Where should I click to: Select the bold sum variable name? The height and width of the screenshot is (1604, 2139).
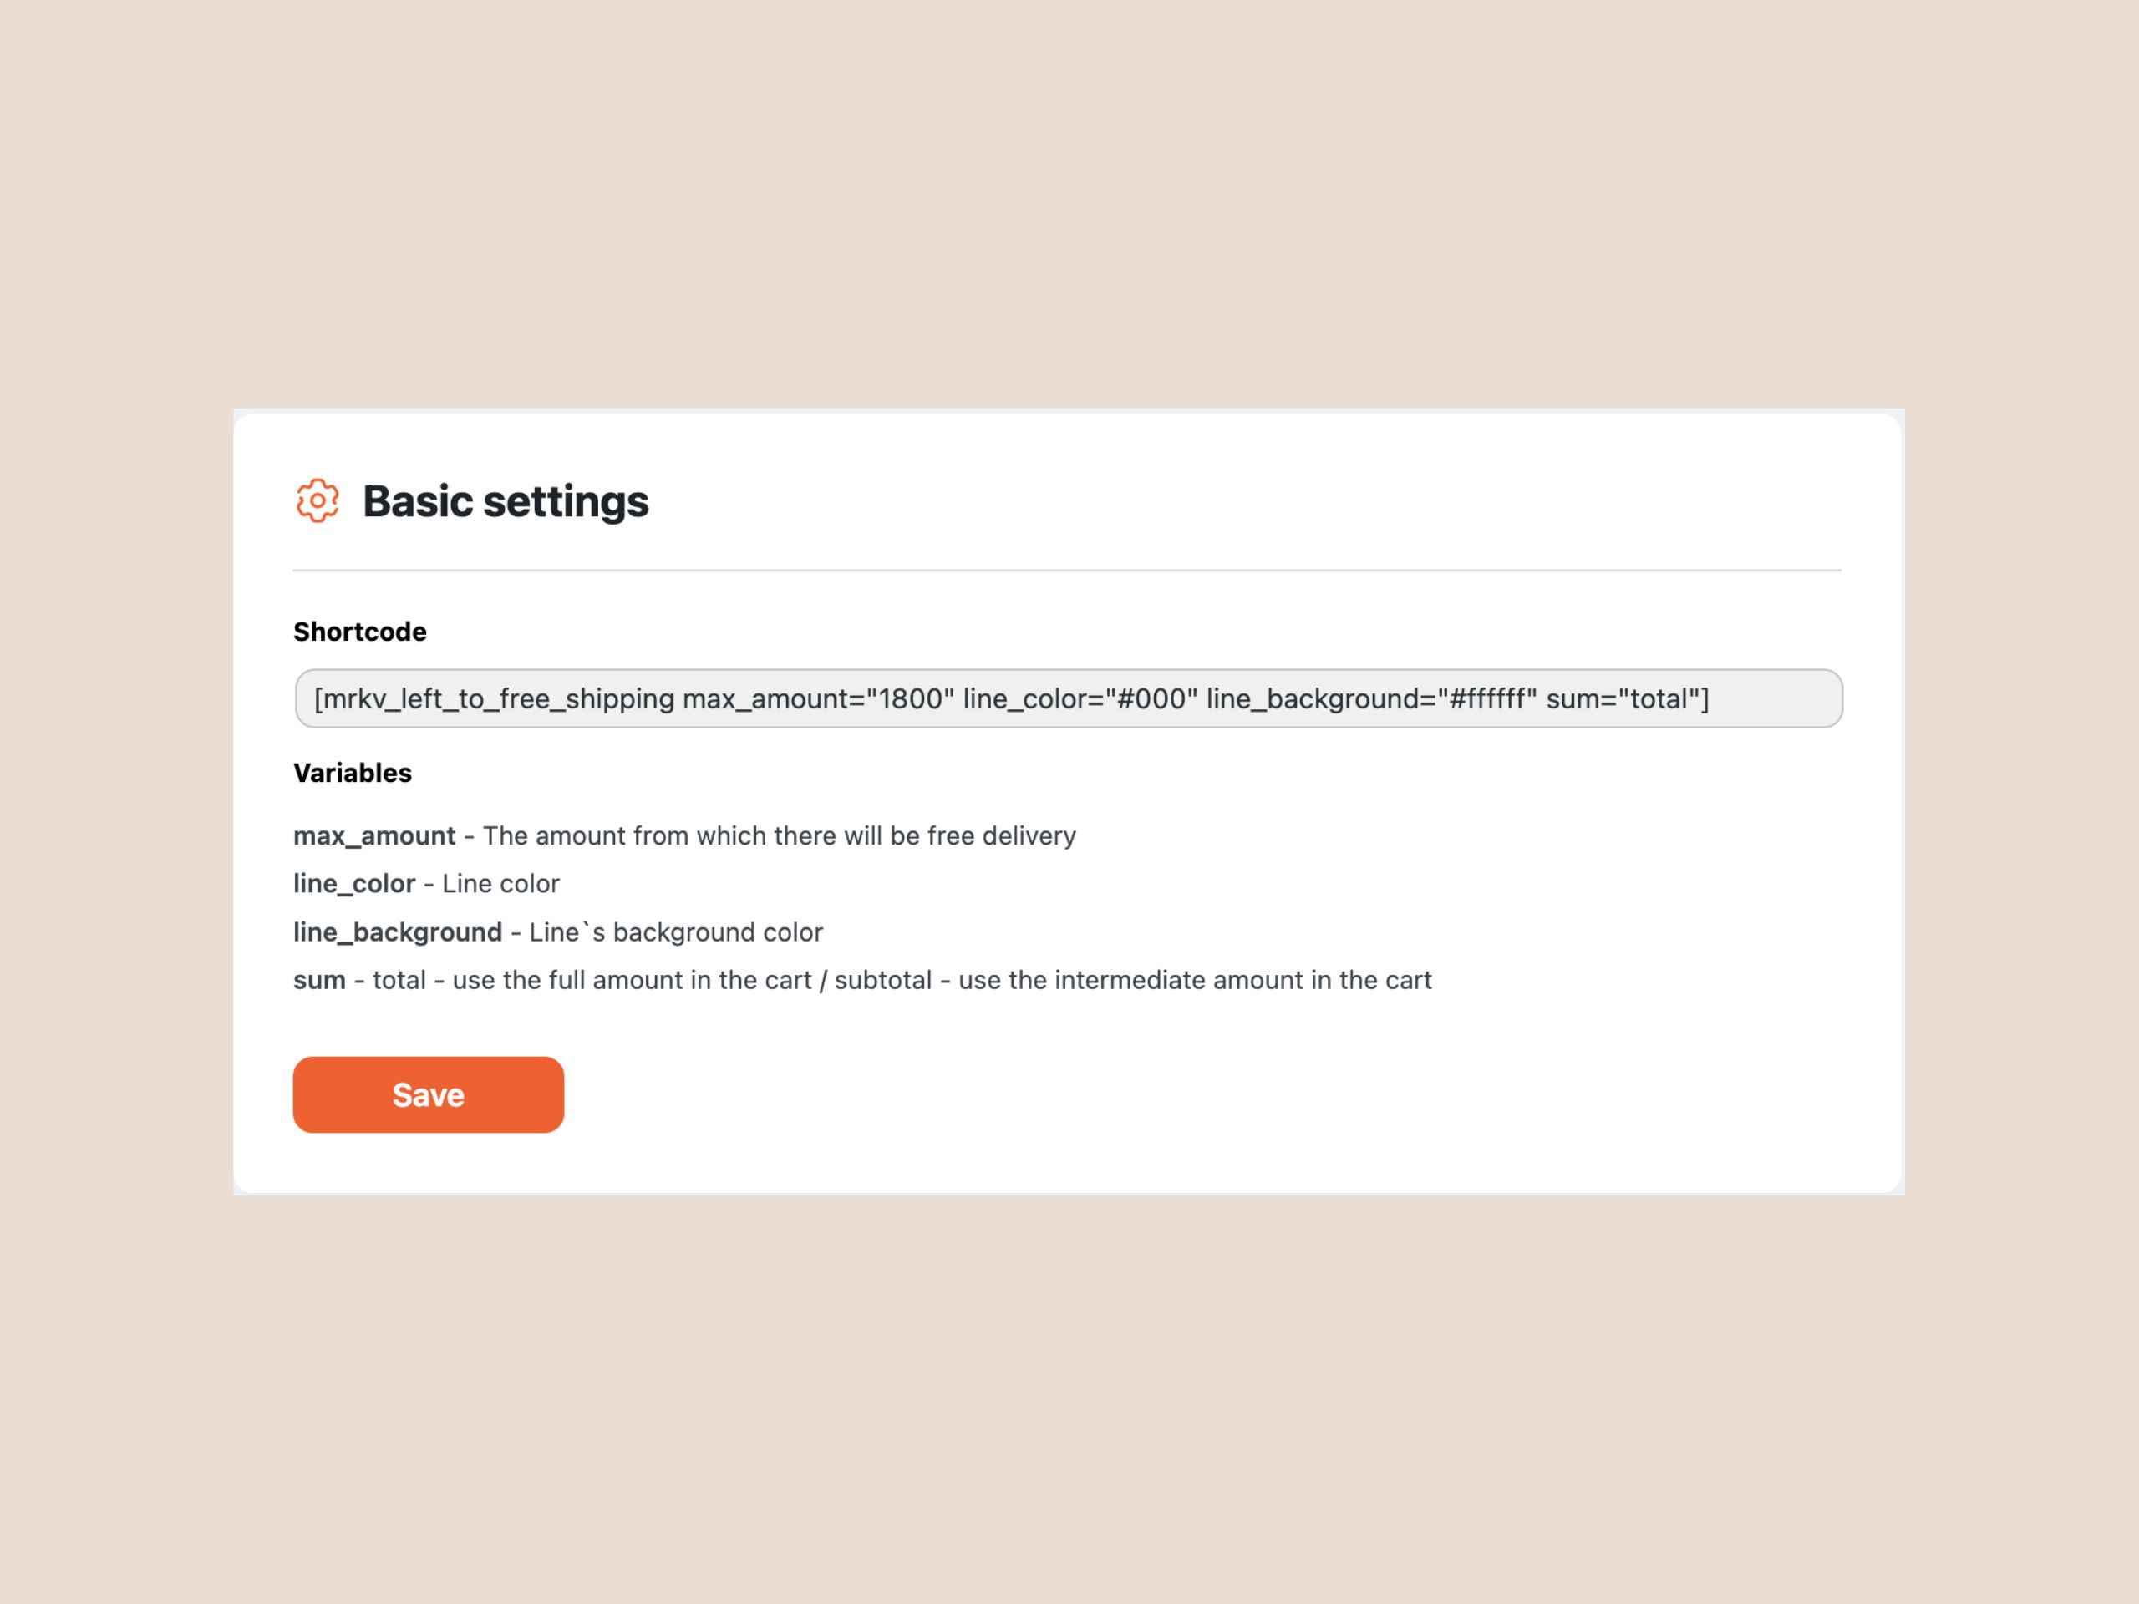pos(319,981)
